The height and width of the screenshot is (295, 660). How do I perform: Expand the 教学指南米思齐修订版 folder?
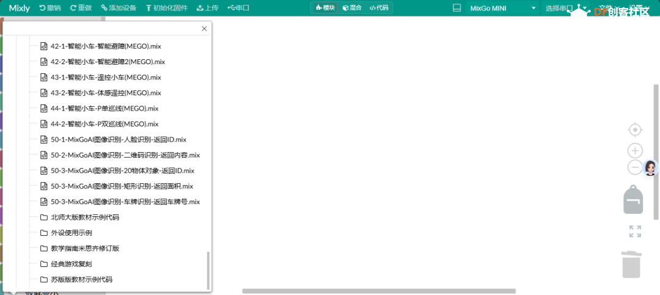coord(85,249)
